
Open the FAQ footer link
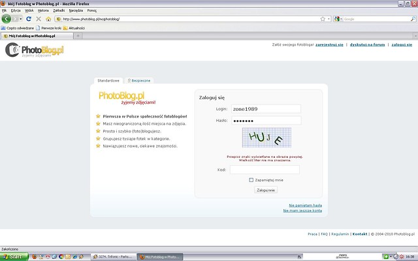coord(324,234)
